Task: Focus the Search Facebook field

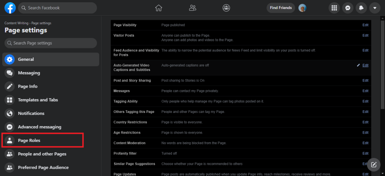Action: tap(58, 8)
